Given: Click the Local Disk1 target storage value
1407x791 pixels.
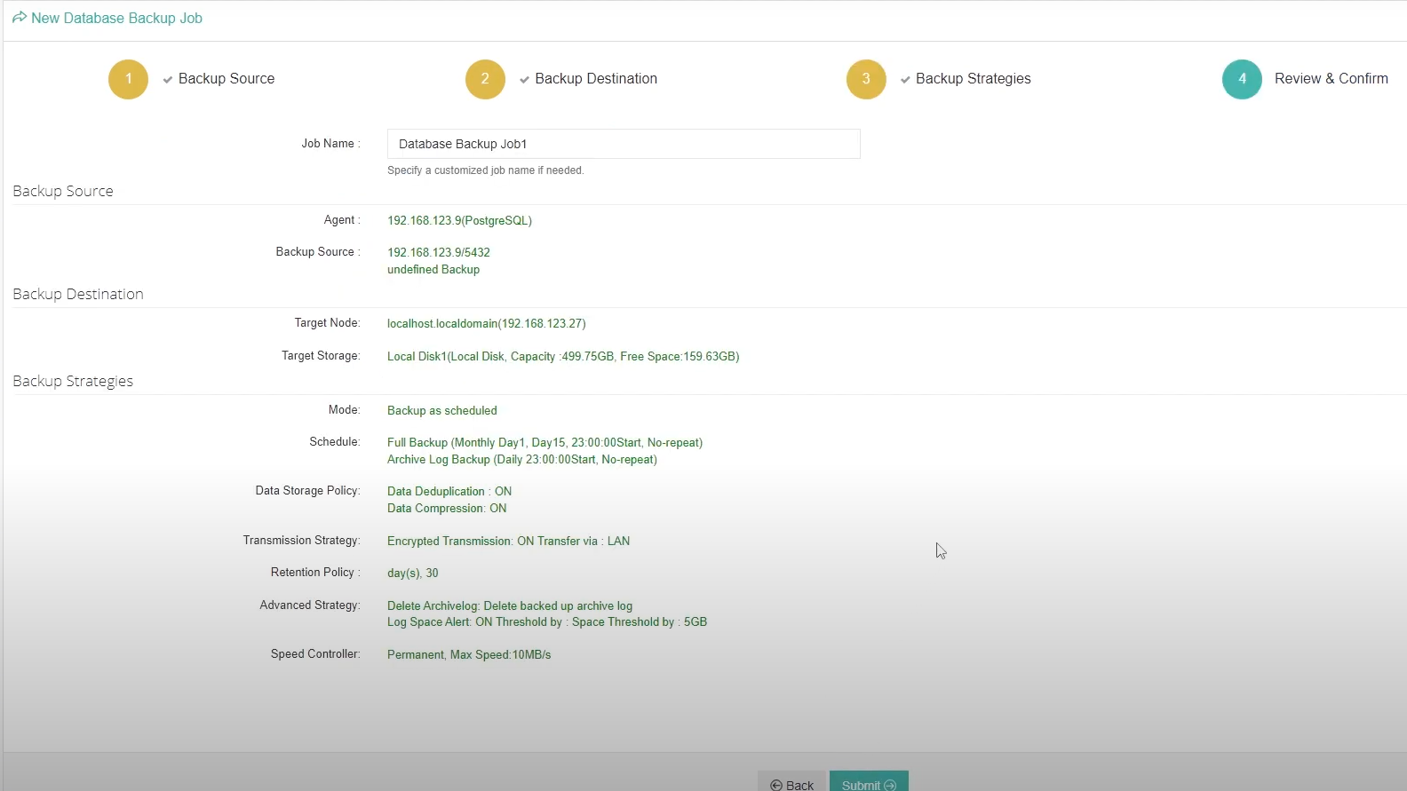Looking at the screenshot, I should (563, 356).
